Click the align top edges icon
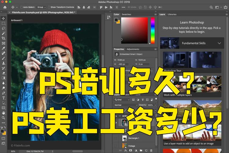This screenshot has height=153, width=229. pos(101,7)
